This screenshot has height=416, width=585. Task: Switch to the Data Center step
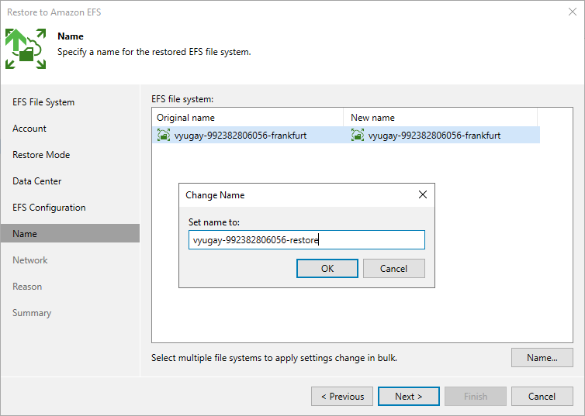37,181
